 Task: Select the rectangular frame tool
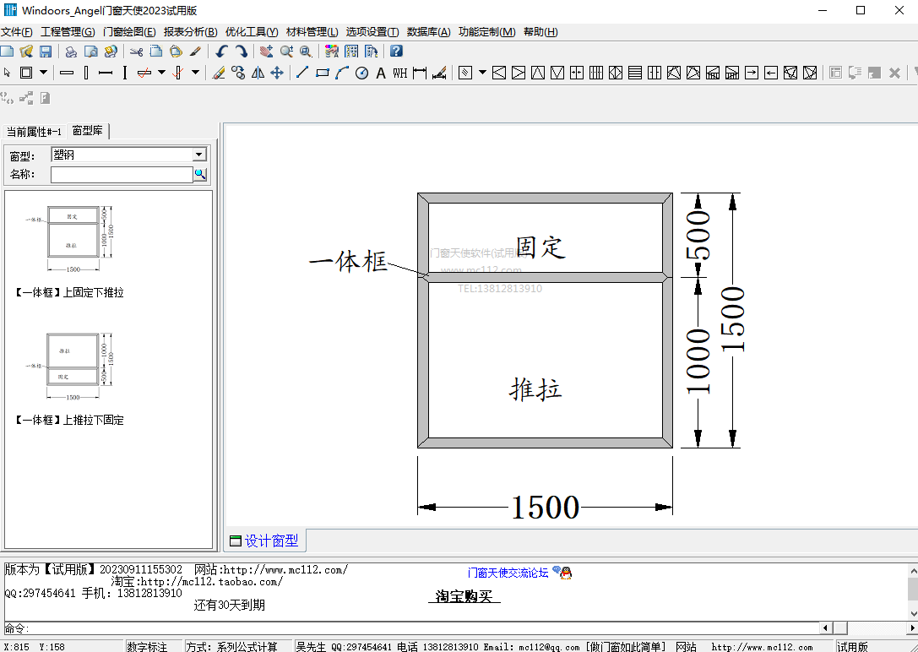point(26,73)
